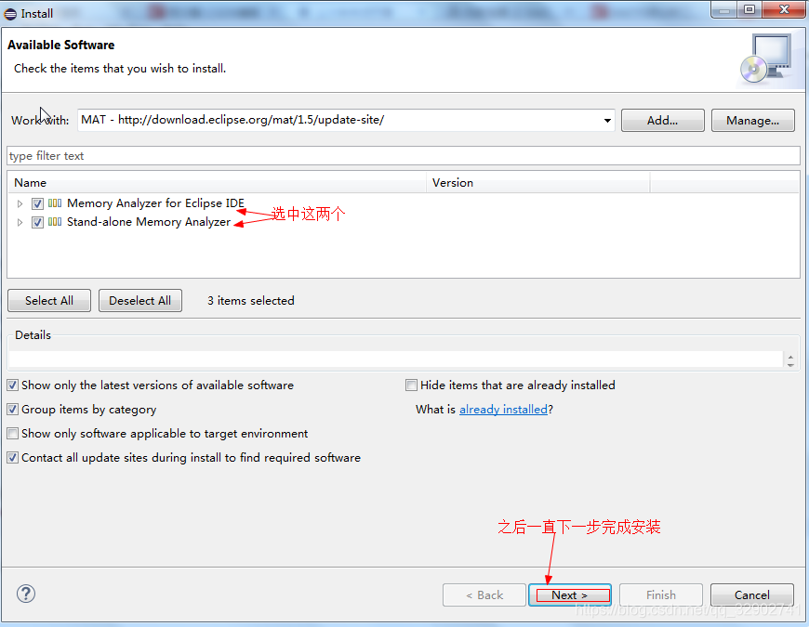Screen dimensions: 809x627
Task: Enable Show only software applicable to target environment
Action: [x=13, y=433]
